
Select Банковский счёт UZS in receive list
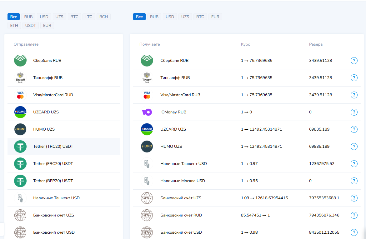point(181,198)
